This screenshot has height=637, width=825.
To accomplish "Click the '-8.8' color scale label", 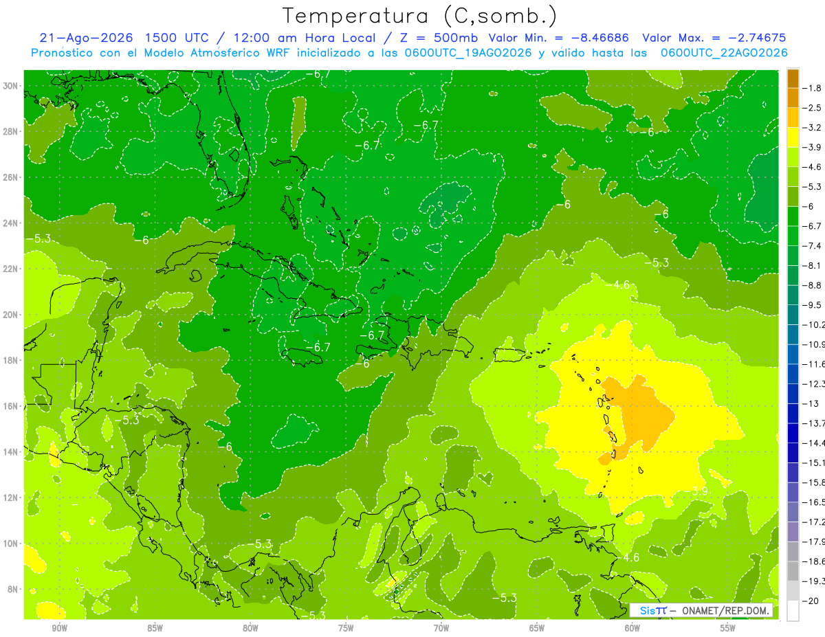I will click(x=813, y=285).
